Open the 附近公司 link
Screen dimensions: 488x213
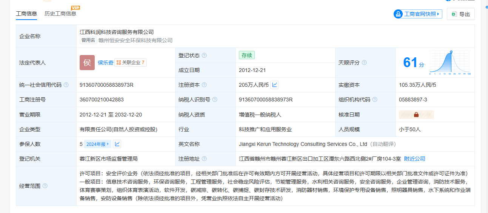coord(415,159)
